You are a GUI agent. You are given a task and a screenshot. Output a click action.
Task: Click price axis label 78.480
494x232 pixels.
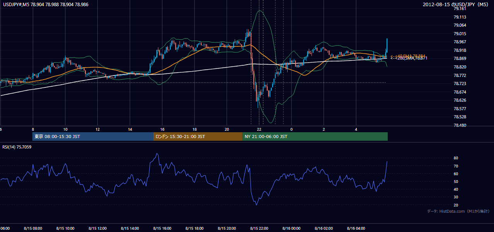(x=460, y=125)
